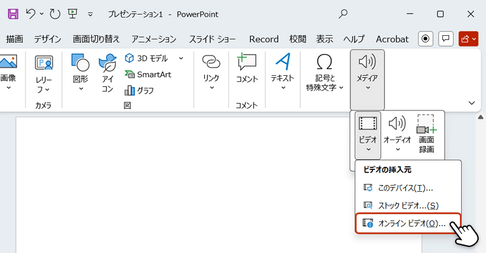Insert SmartArt graphic

(x=148, y=74)
